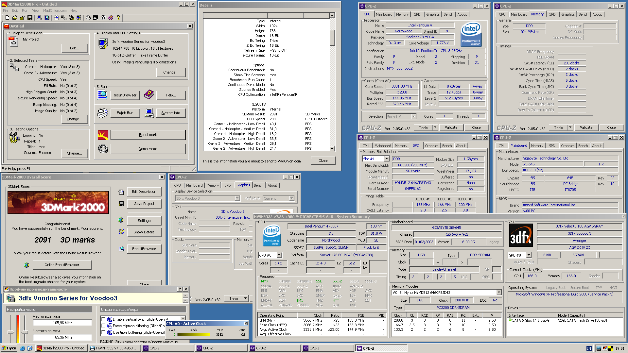Click the engine frequency slider handle
This screenshot has height=353, width=628.
(x=11, y=332)
